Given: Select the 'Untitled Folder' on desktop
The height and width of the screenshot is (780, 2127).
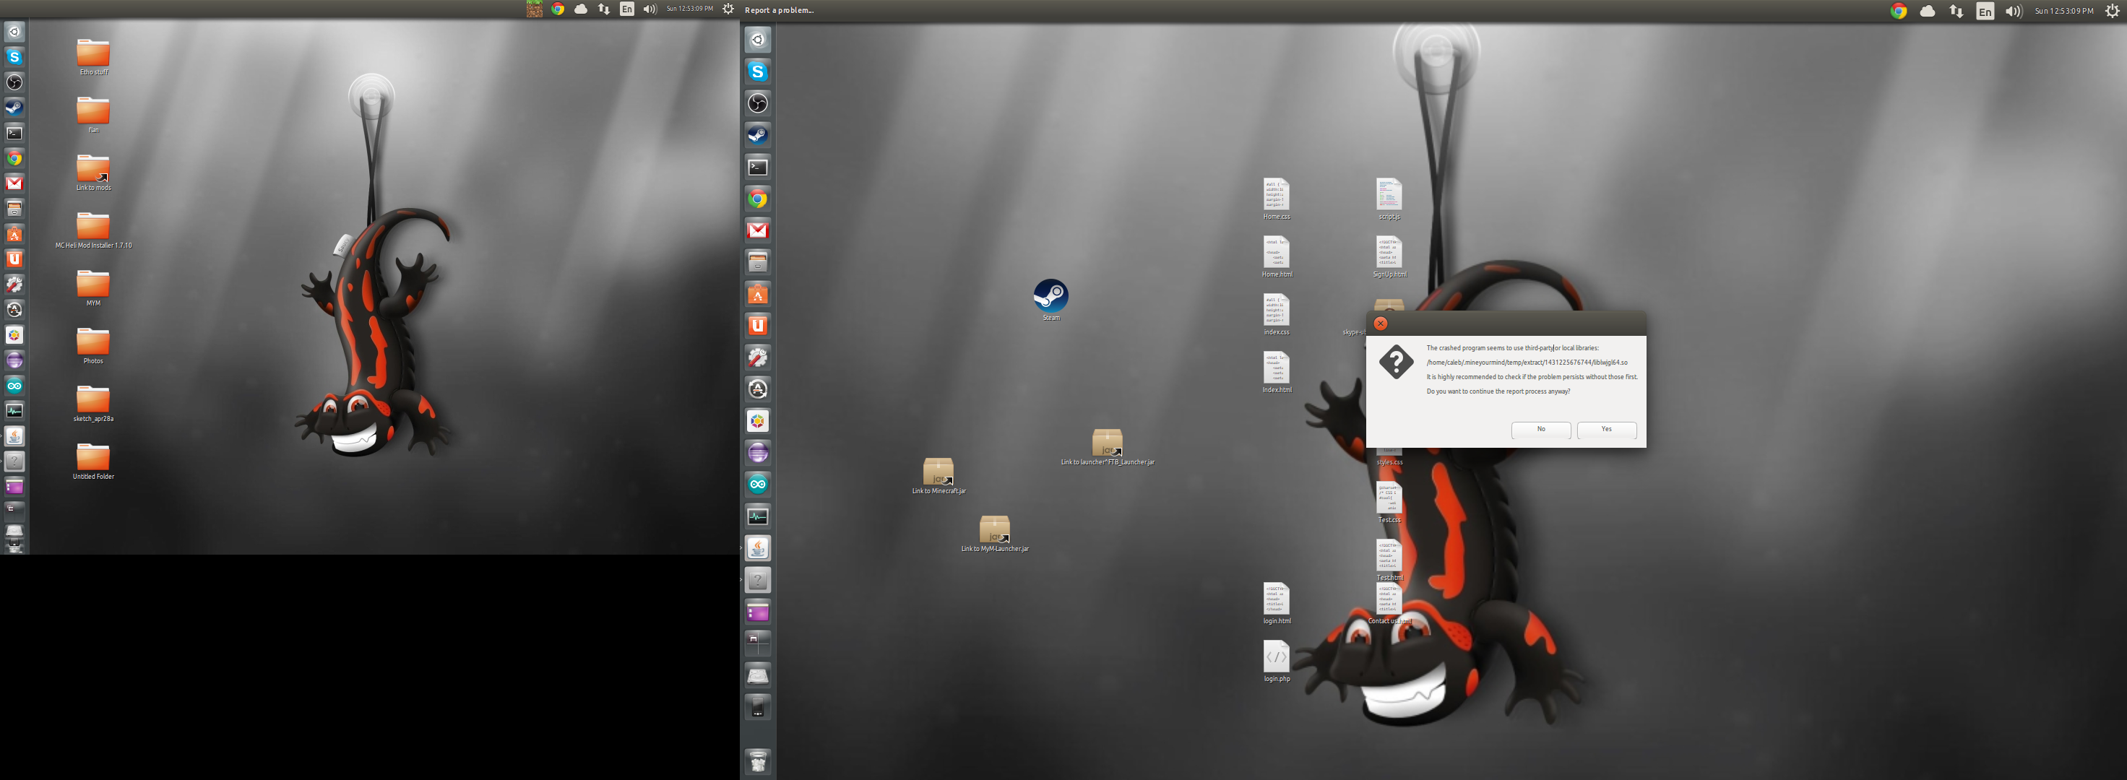Looking at the screenshot, I should click(x=93, y=461).
